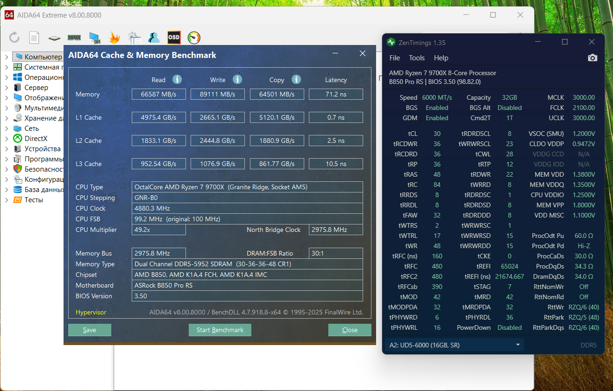
Task: Expand the Системная плата tree node
Action: coord(6,67)
